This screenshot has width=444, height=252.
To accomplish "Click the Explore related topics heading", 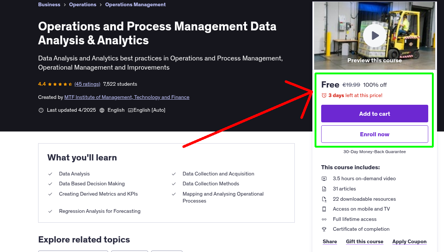I will 84,240.
